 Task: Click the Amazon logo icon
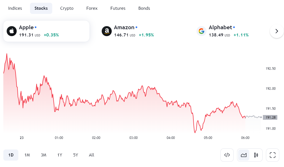click(107, 31)
